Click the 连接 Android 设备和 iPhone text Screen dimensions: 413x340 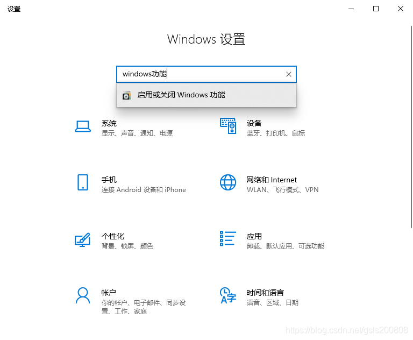click(144, 190)
